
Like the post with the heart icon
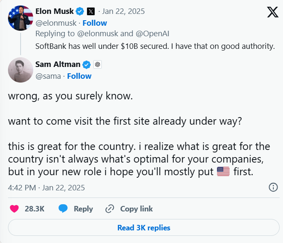tap(15, 208)
